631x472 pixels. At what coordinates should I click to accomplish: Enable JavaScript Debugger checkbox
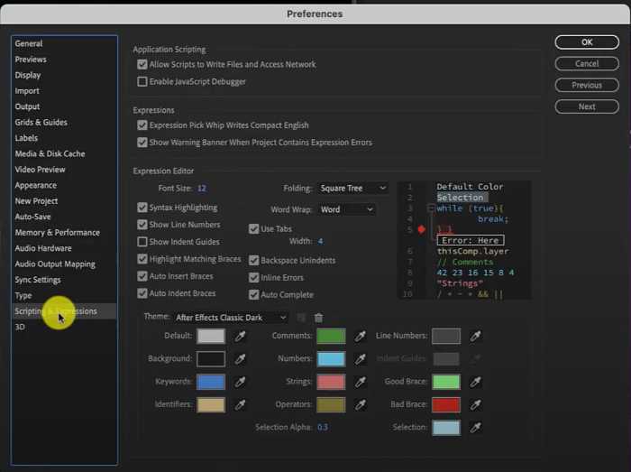click(142, 82)
